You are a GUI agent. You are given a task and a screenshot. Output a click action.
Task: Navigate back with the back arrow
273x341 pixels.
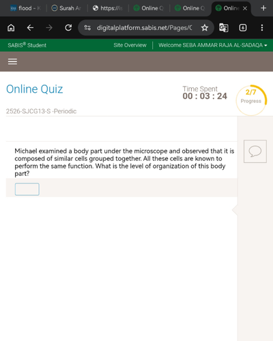click(x=30, y=28)
